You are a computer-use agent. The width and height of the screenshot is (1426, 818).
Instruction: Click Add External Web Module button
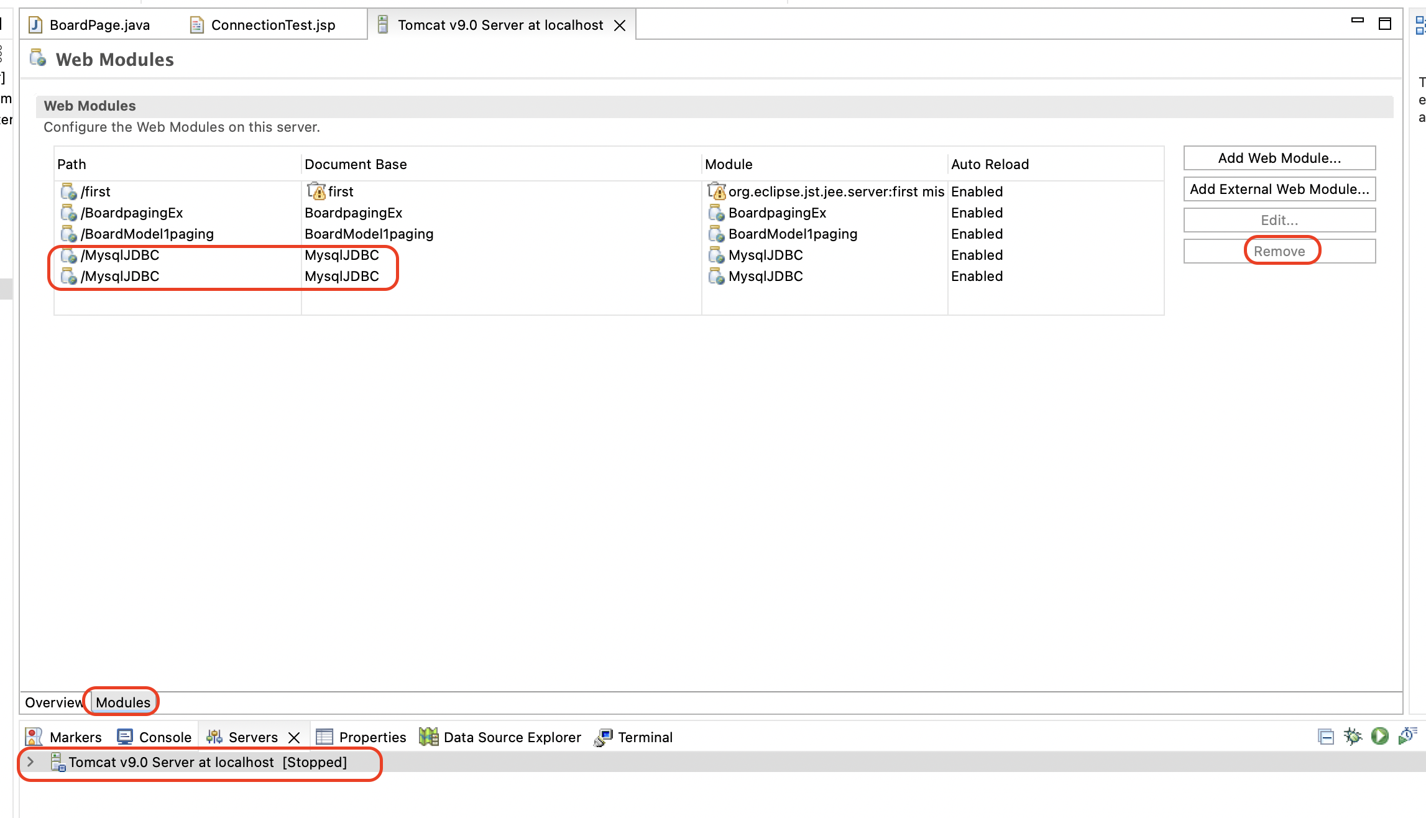coord(1279,189)
